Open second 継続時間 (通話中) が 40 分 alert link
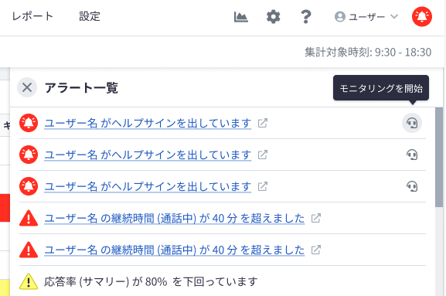The height and width of the screenshot is (296, 446). 175,250
